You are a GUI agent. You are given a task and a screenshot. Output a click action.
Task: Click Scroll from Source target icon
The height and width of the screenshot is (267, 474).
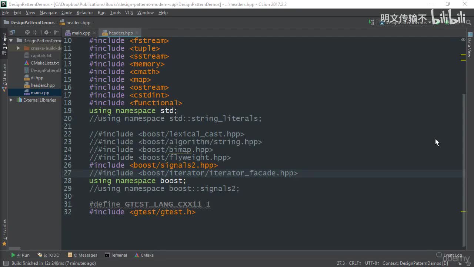27,33
